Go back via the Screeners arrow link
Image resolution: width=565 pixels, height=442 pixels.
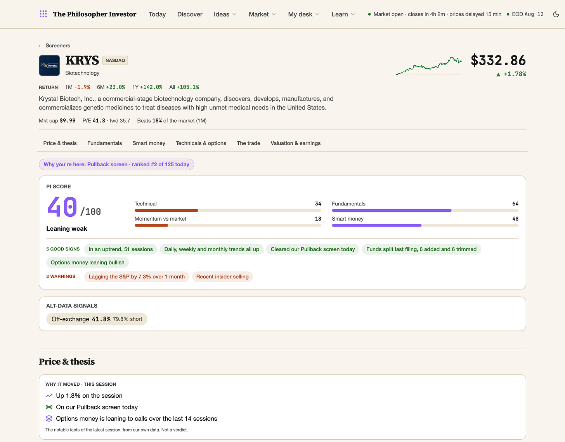coord(54,45)
